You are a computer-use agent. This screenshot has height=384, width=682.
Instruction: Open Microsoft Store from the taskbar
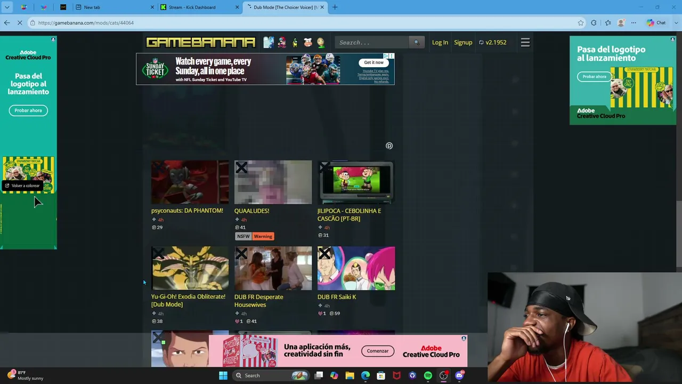(x=381, y=375)
